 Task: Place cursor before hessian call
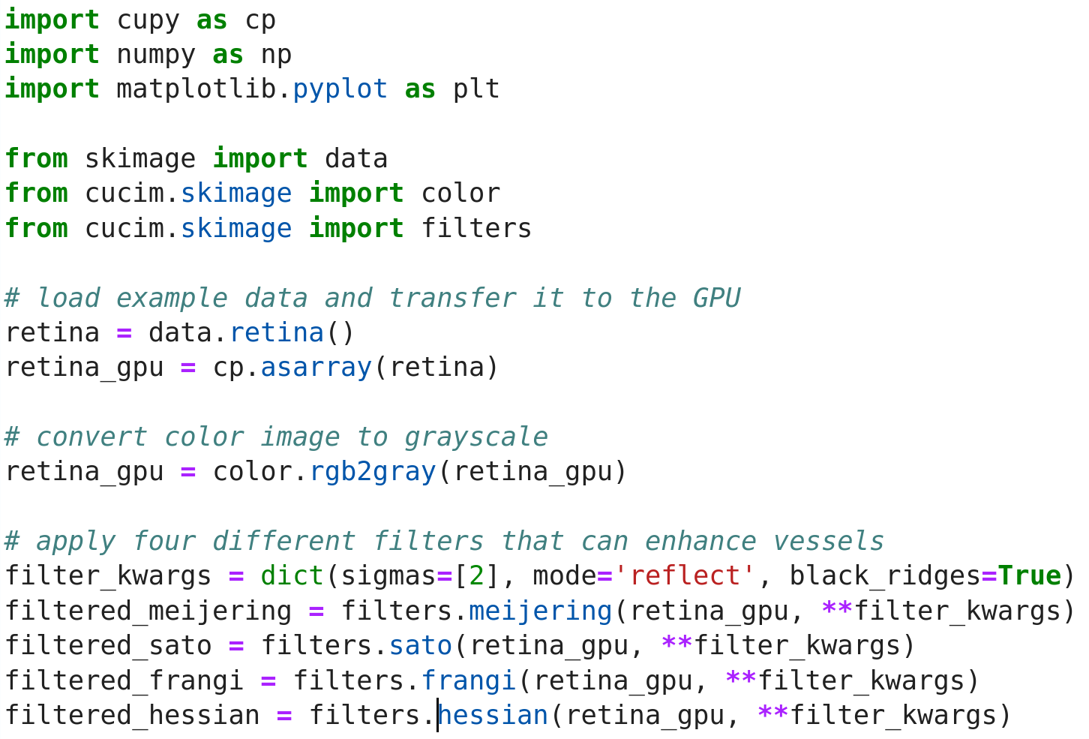pyautogui.click(x=438, y=714)
